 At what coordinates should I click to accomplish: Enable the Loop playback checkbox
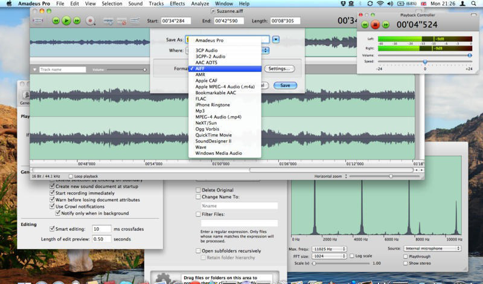pos(71,176)
